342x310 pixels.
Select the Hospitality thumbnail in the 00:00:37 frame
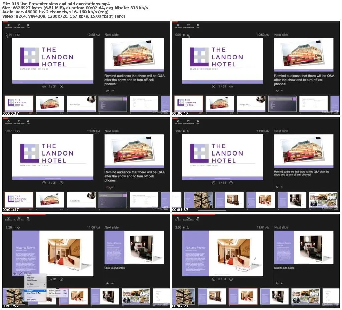point(81,104)
